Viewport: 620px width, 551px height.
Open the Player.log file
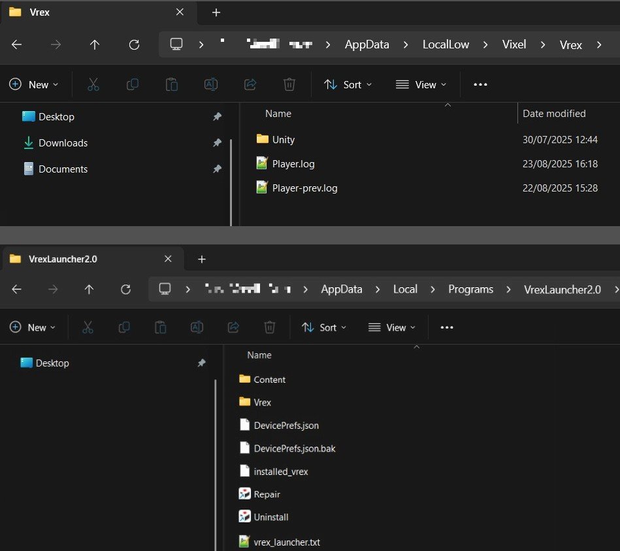point(293,164)
